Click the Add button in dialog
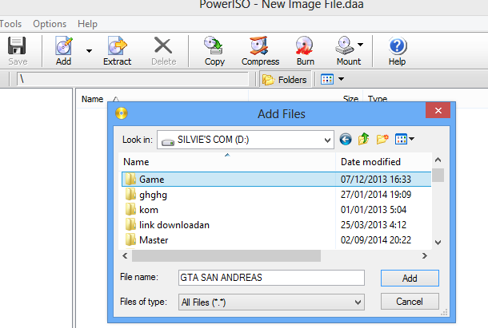This screenshot has height=328, width=488. [410, 278]
